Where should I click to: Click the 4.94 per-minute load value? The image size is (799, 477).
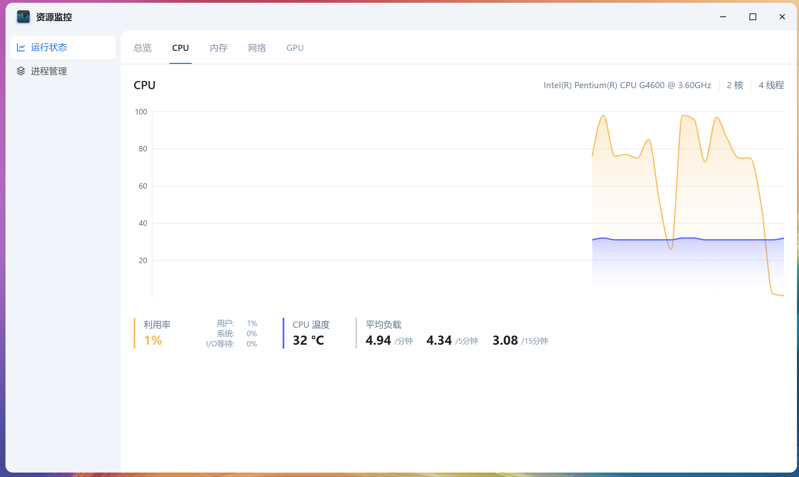point(378,340)
